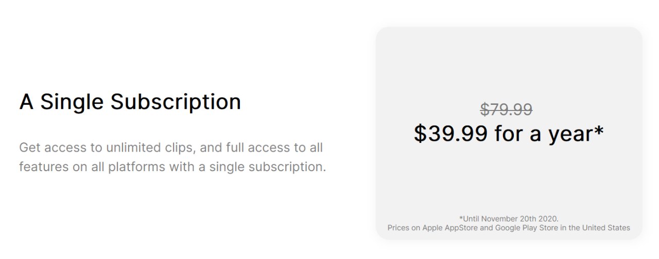Image resolution: width=659 pixels, height=259 pixels.
Task: Click the "A Single Subscription" heading
Action: 130,102
